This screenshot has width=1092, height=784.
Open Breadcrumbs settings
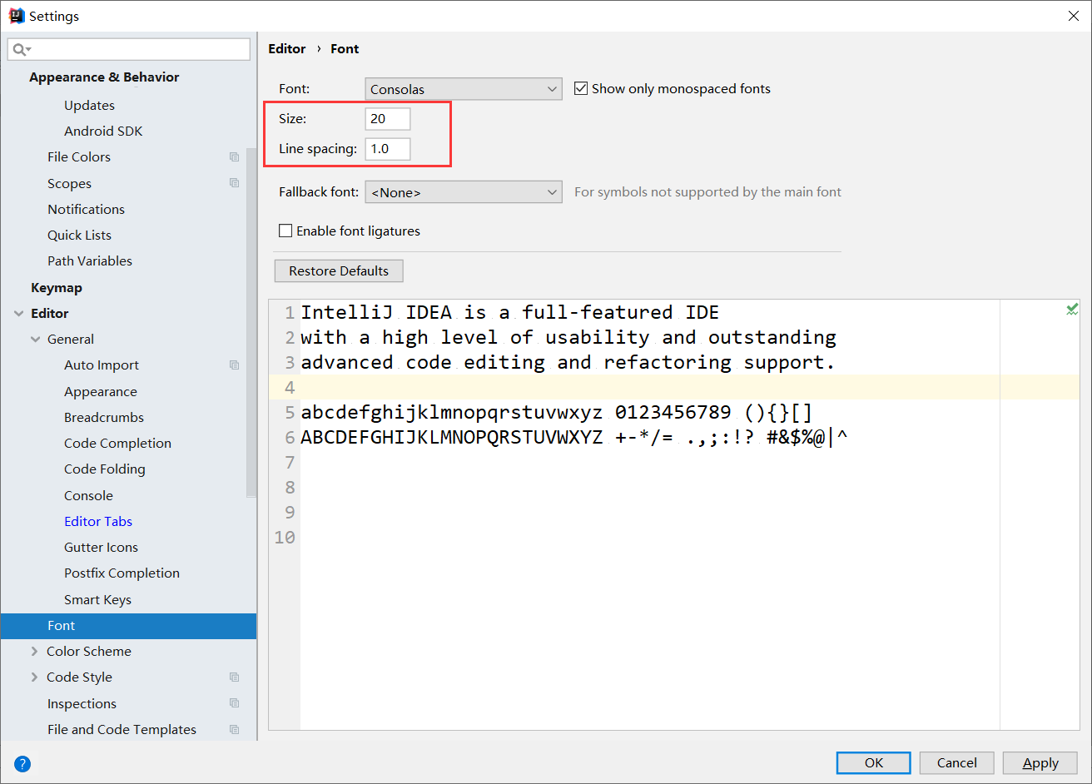[104, 417]
